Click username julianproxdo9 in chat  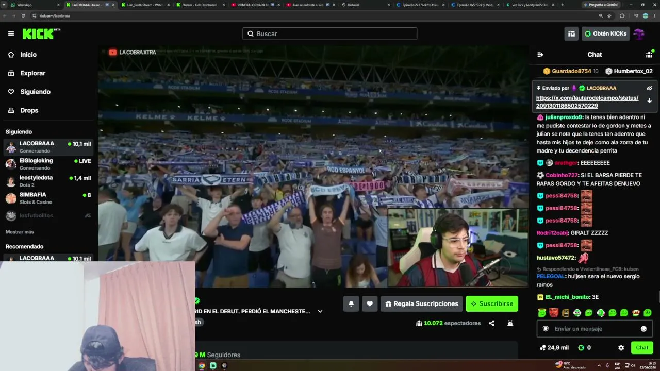pyautogui.click(x=564, y=117)
